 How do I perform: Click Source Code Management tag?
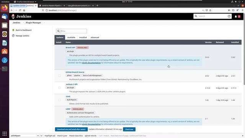[x=92, y=76]
